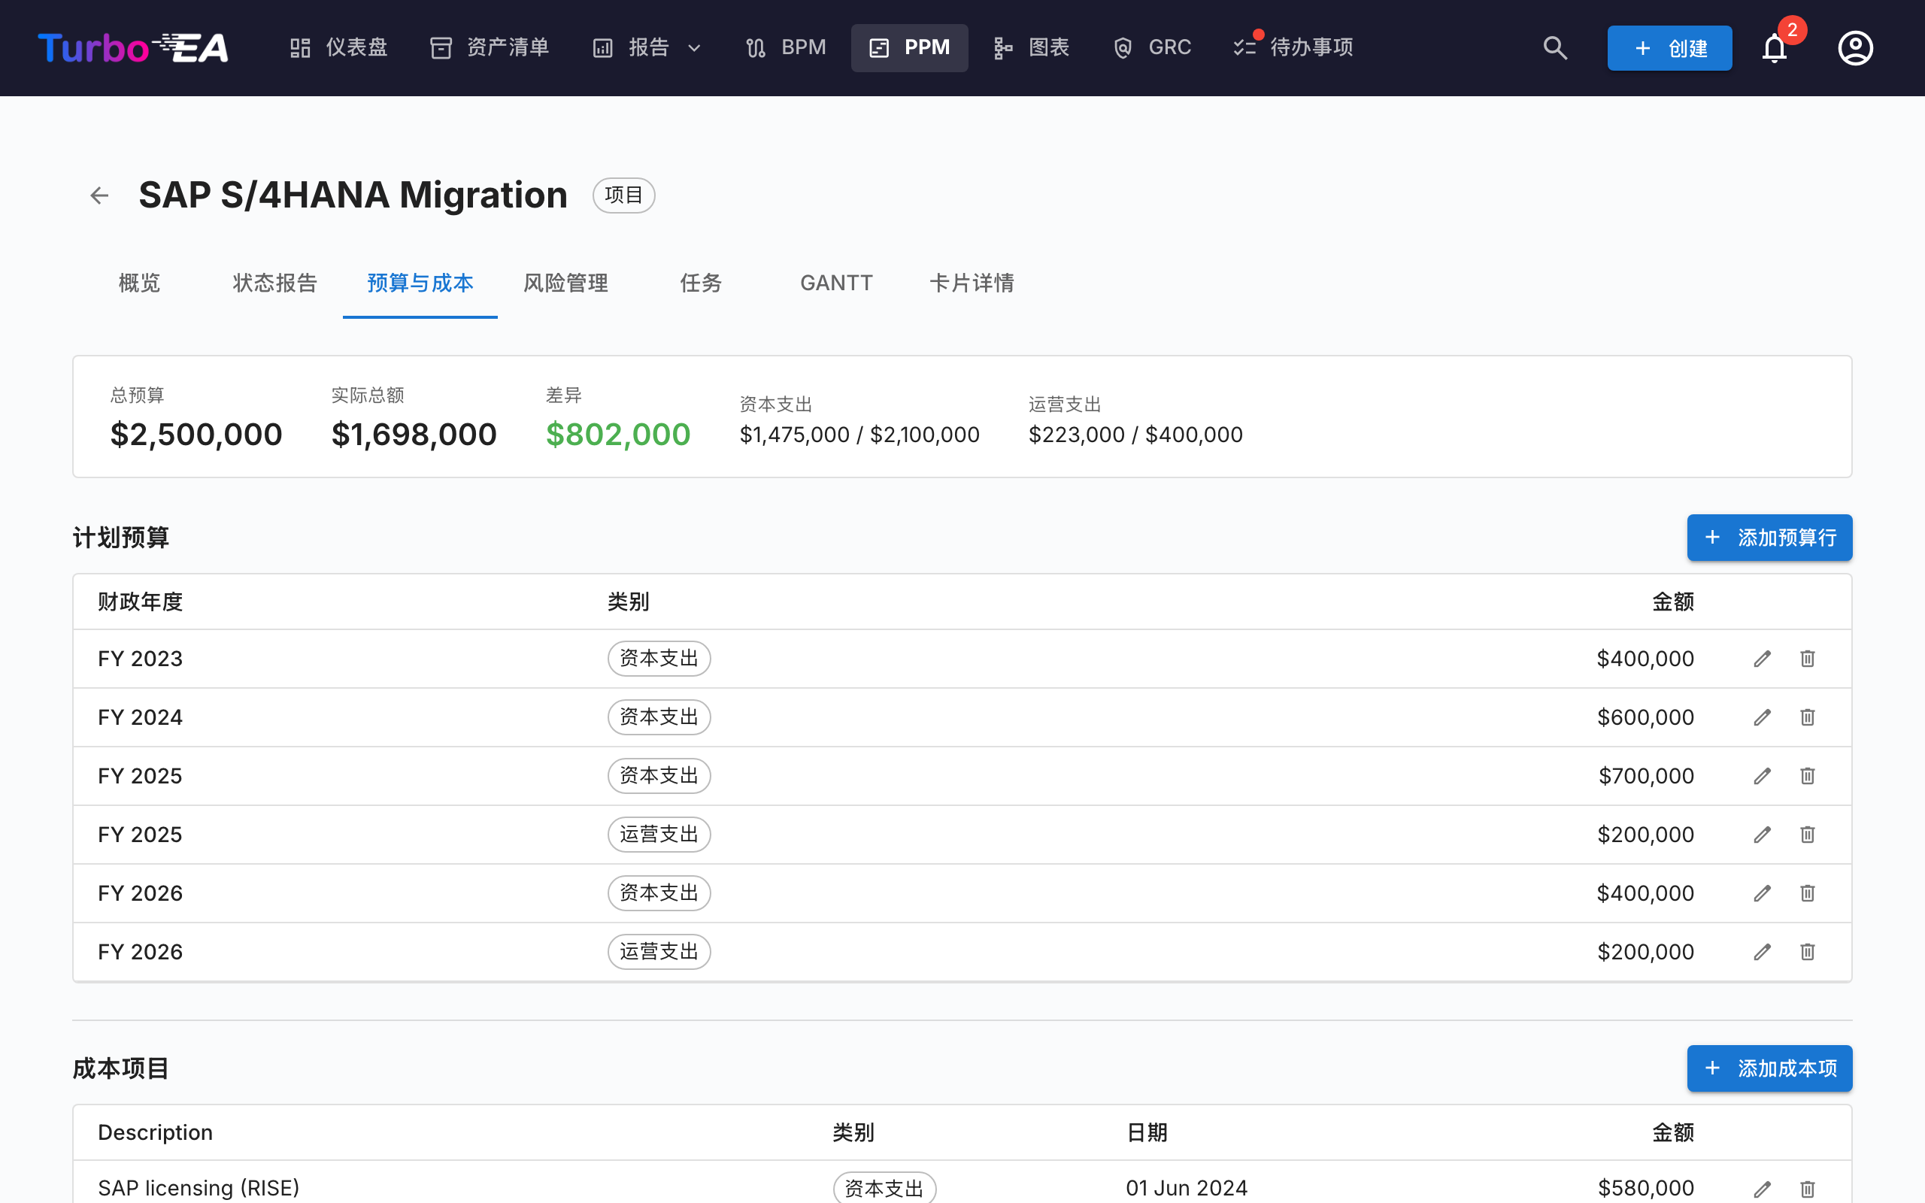Delete the FY 2025 $200,000 budget row

tap(1807, 835)
